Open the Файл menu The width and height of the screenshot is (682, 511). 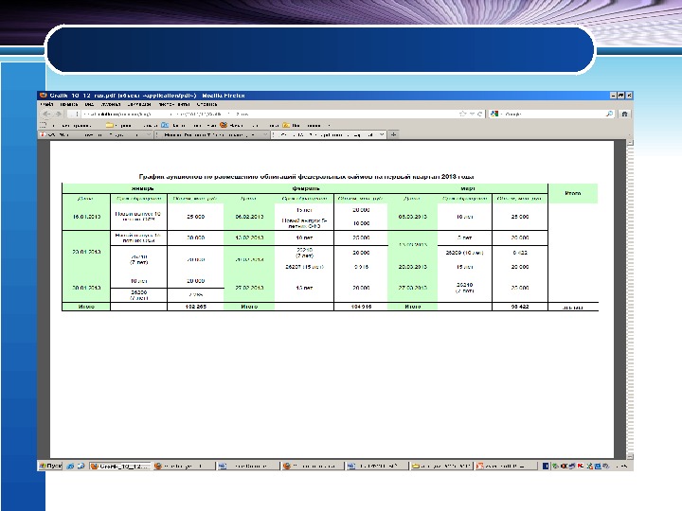coord(46,104)
